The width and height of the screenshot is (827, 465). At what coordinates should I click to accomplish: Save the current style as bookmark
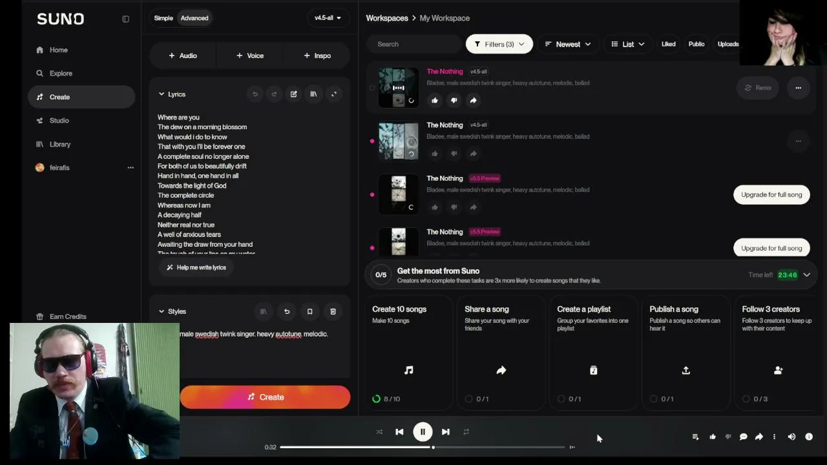(309, 311)
